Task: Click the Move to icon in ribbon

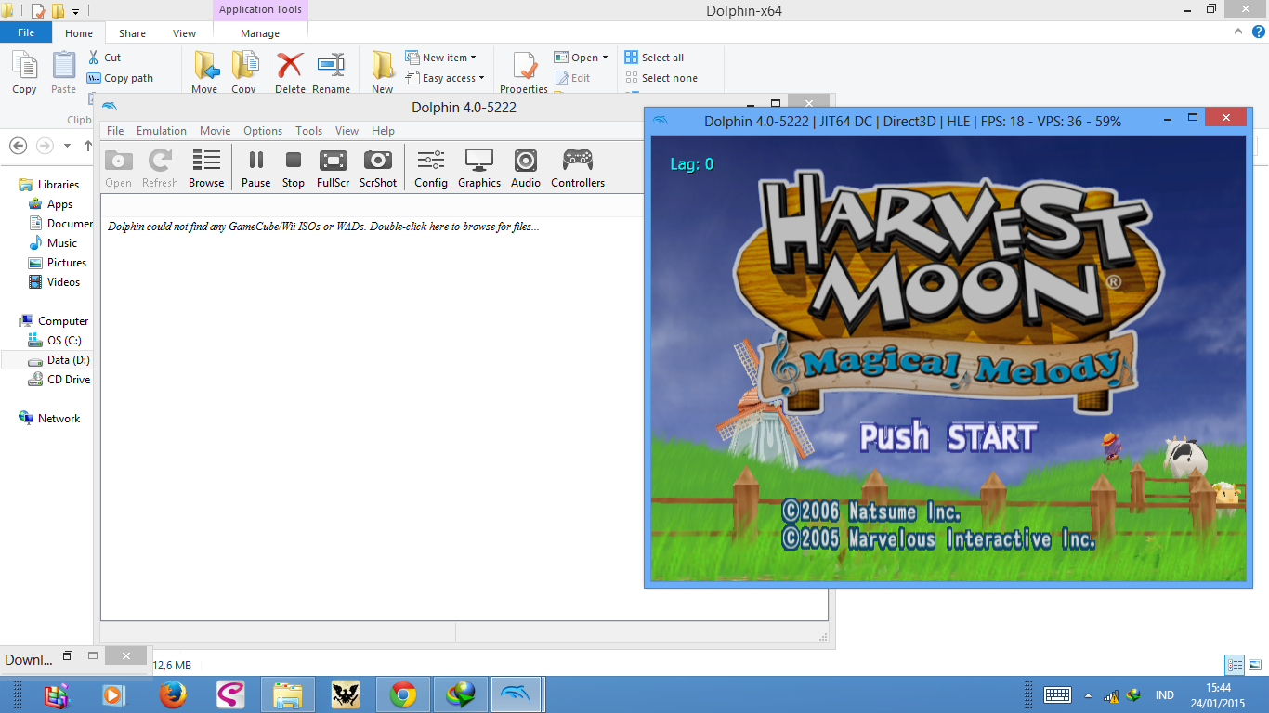Action: coord(204,72)
